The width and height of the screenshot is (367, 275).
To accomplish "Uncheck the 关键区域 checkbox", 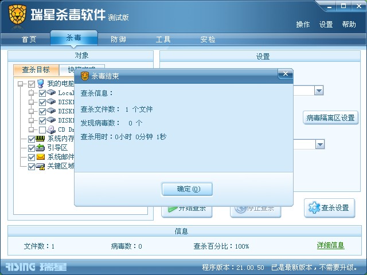I will (x=32, y=167).
